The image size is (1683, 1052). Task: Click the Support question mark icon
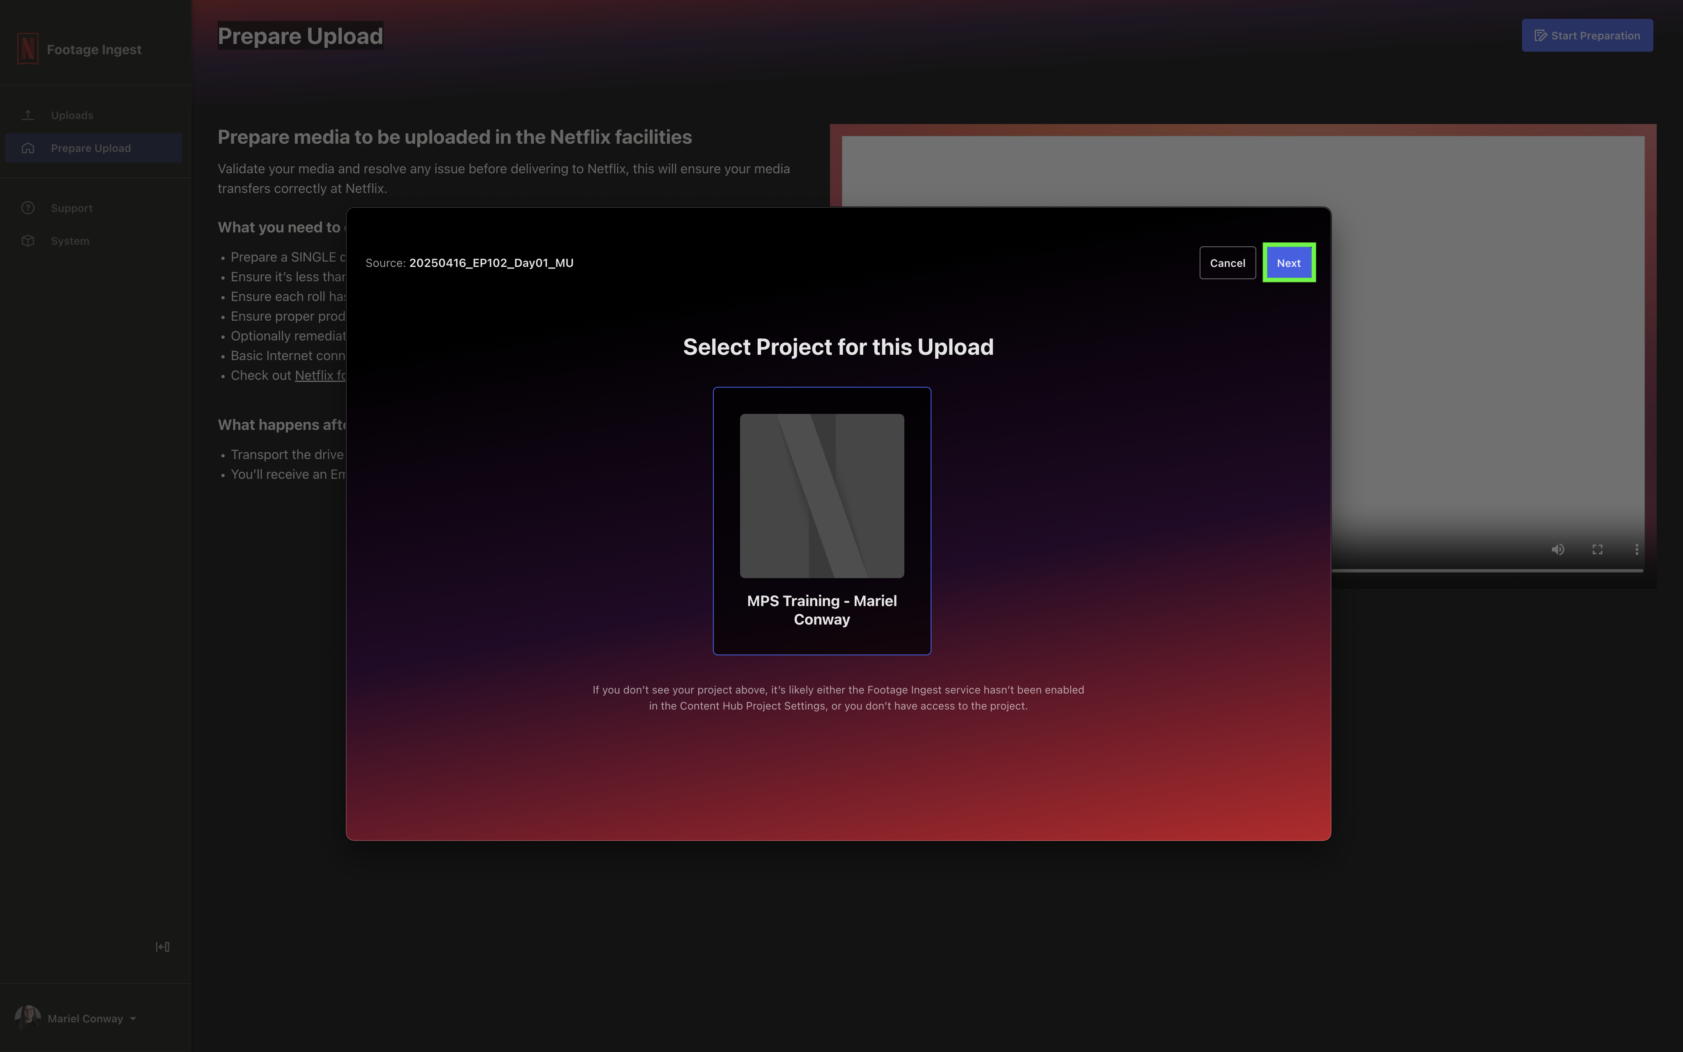[28, 208]
